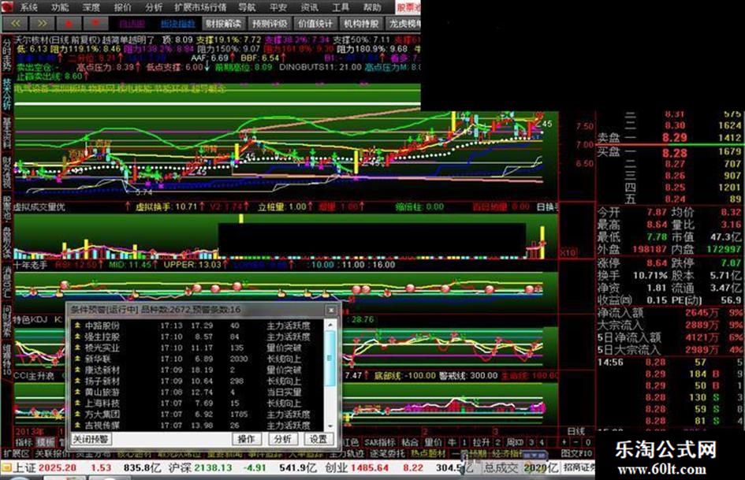Click the 净流入额 value 2645万
Viewport: 745px width, 480px height.
point(702,313)
